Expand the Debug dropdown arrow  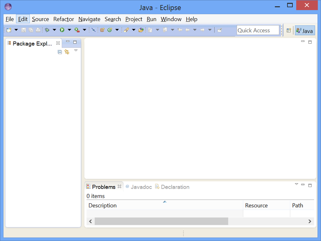(x=54, y=30)
